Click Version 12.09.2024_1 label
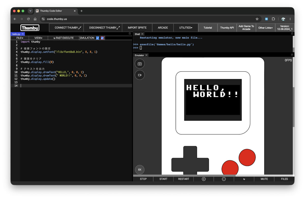 coord(285,28)
